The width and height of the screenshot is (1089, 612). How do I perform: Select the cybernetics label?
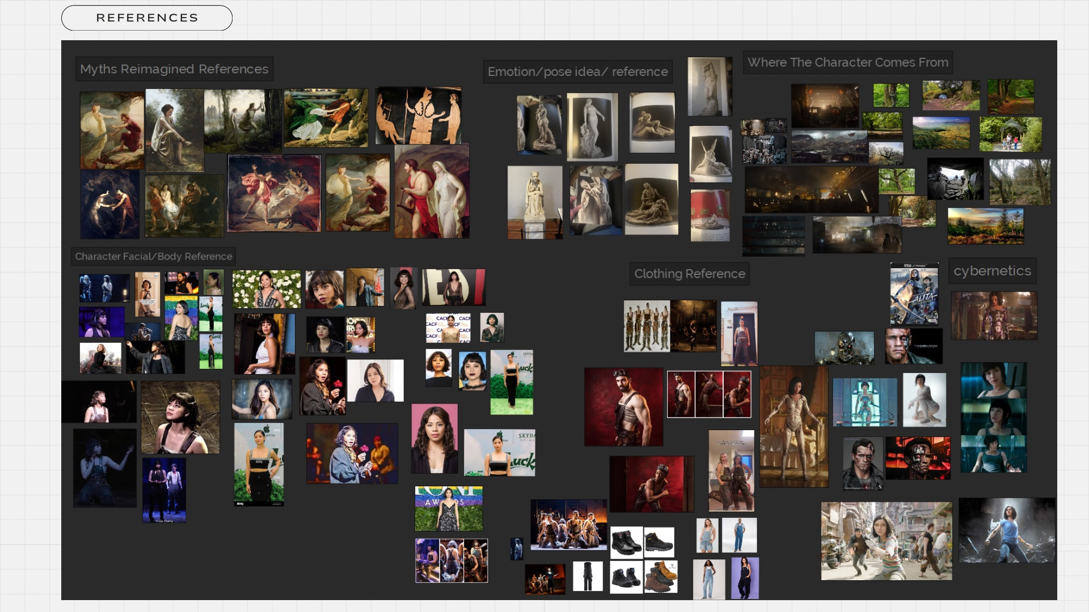[992, 271]
